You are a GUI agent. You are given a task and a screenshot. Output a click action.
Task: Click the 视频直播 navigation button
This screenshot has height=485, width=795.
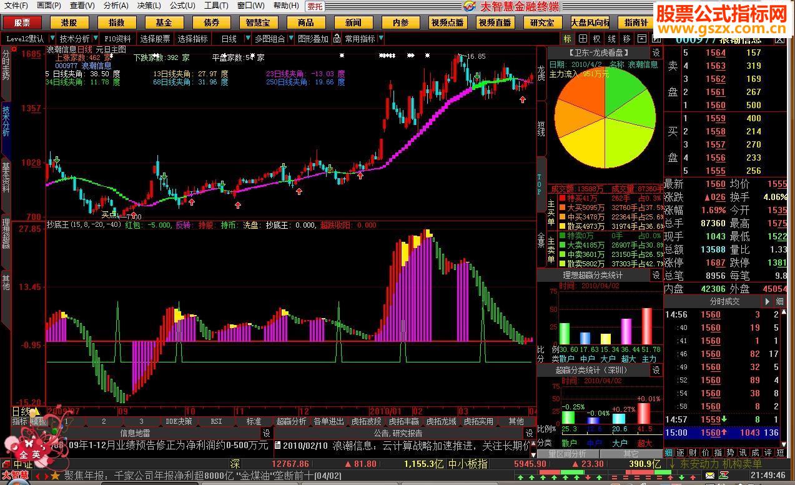(x=495, y=22)
